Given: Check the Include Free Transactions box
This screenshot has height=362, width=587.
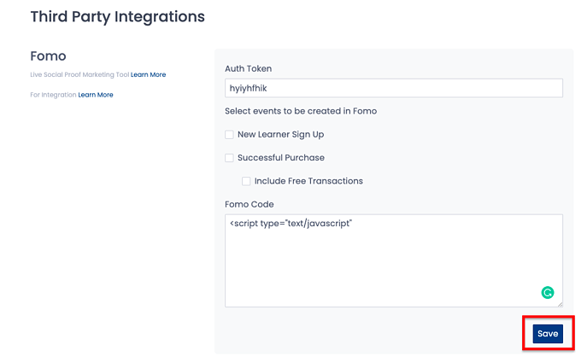Looking at the screenshot, I should pyautogui.click(x=246, y=181).
